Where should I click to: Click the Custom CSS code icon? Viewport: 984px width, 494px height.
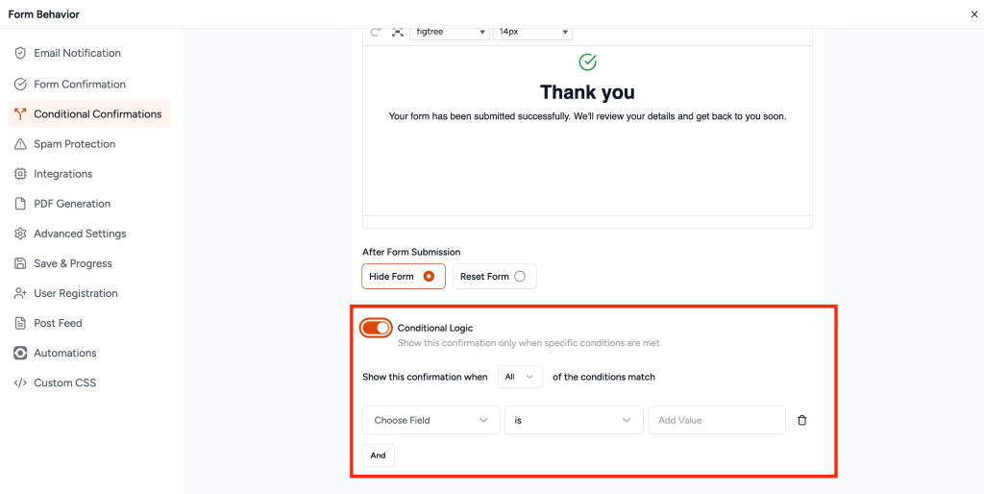point(20,383)
